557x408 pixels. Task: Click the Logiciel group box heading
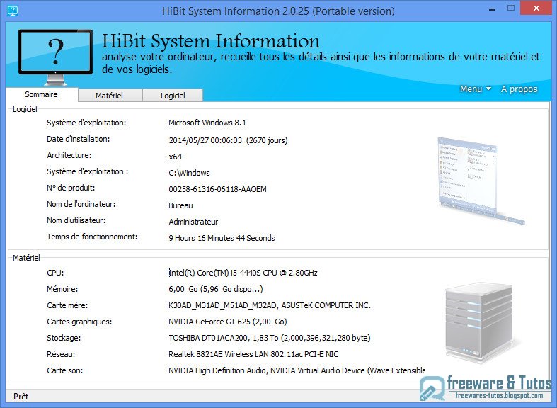[25, 109]
